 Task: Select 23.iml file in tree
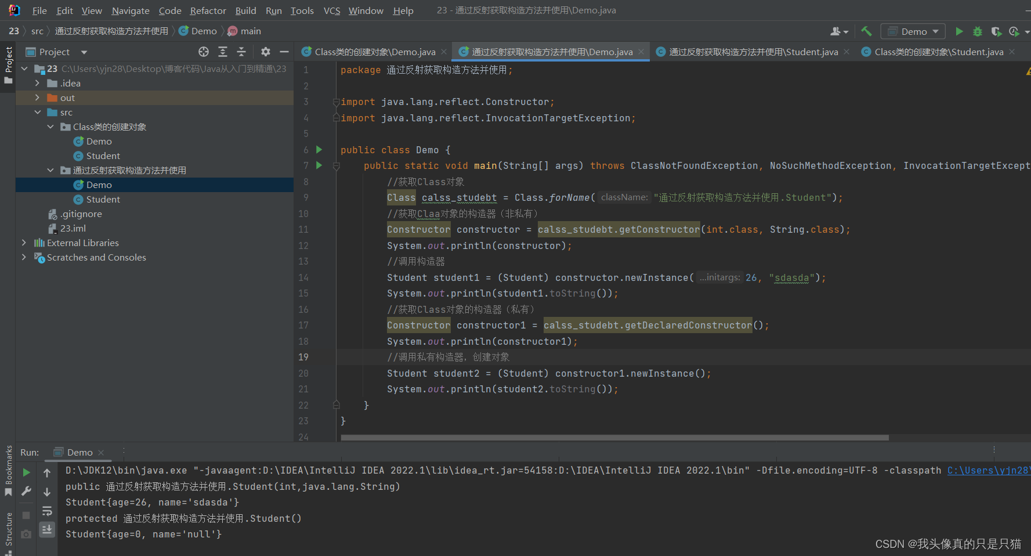pos(73,228)
